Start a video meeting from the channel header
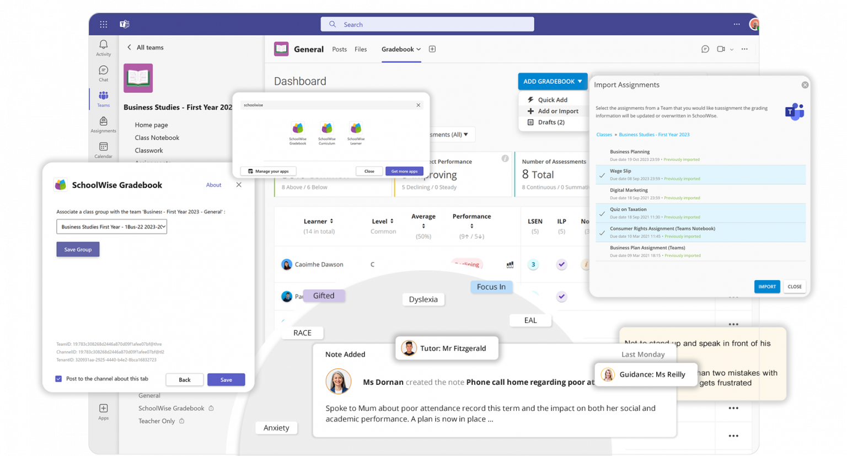Viewport: 847px width, 456px height. (721, 49)
